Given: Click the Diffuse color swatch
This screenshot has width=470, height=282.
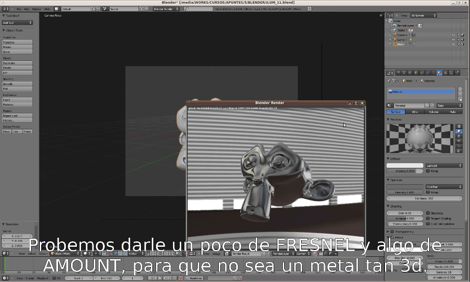Looking at the screenshot, I should (405, 165).
